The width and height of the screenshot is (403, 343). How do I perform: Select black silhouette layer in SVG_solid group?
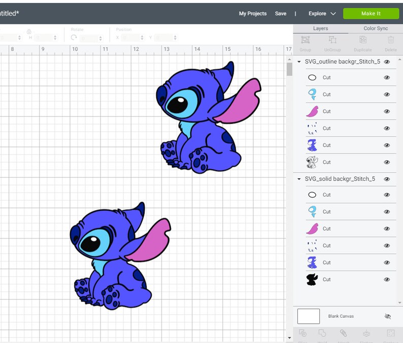[x=351, y=279]
